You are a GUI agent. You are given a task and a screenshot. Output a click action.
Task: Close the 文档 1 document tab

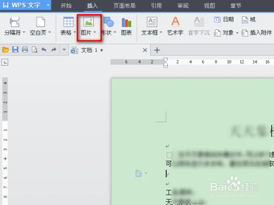[145, 50]
